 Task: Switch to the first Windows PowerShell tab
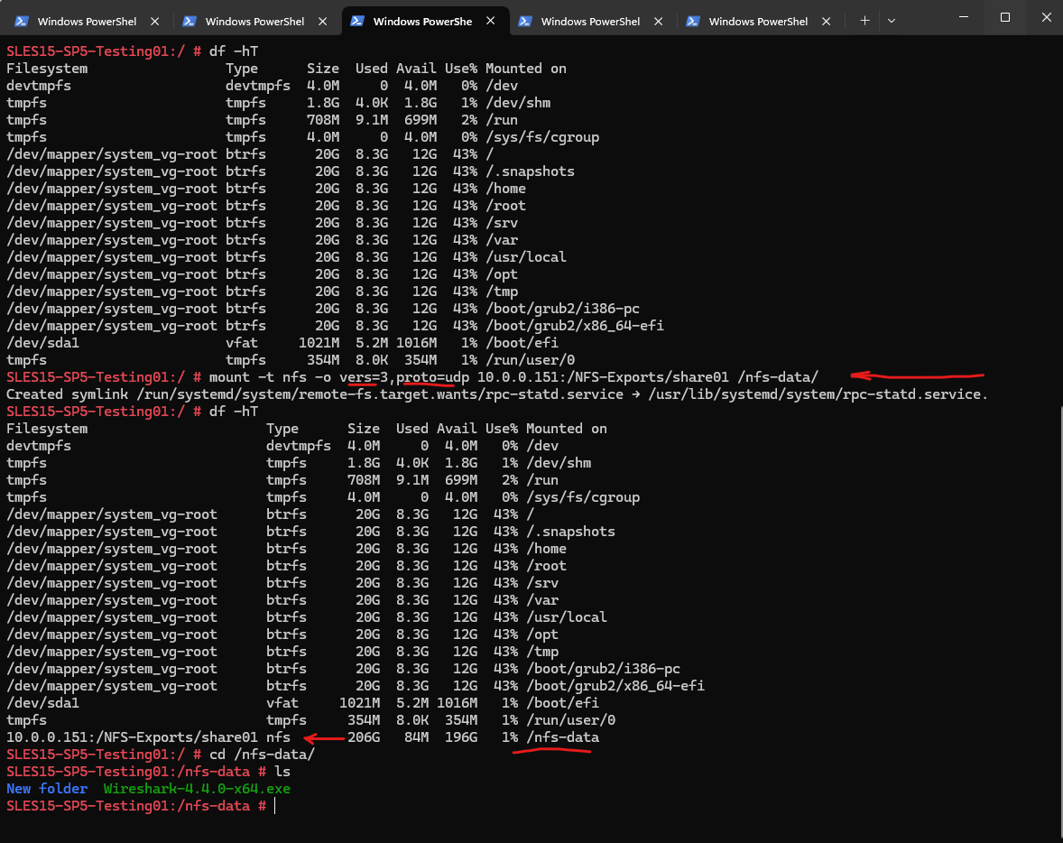pos(87,21)
